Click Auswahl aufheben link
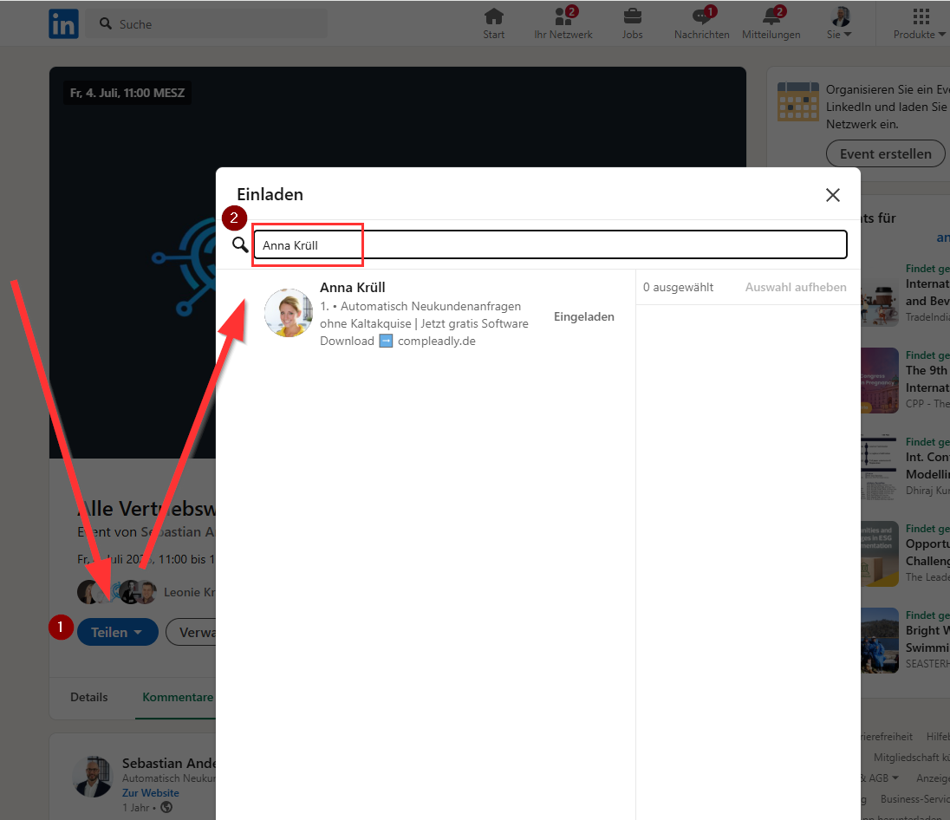The image size is (950, 820). pos(796,287)
